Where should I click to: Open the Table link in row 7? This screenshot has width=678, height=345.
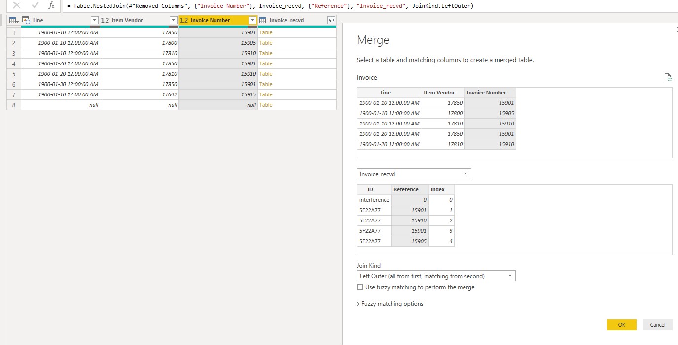click(266, 94)
